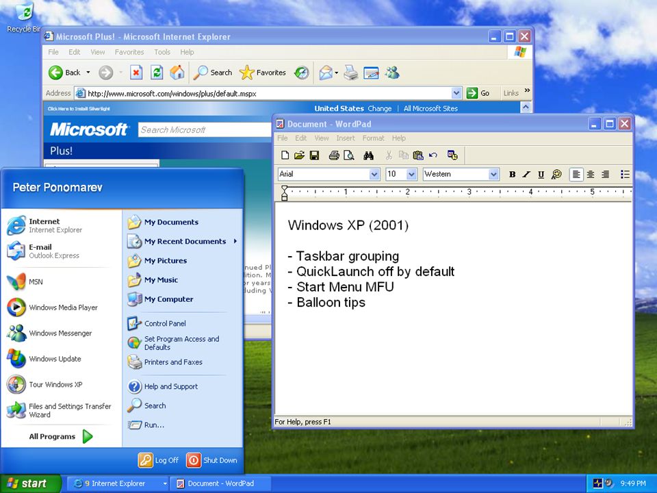Expand font size 10 dropdown

(x=411, y=175)
